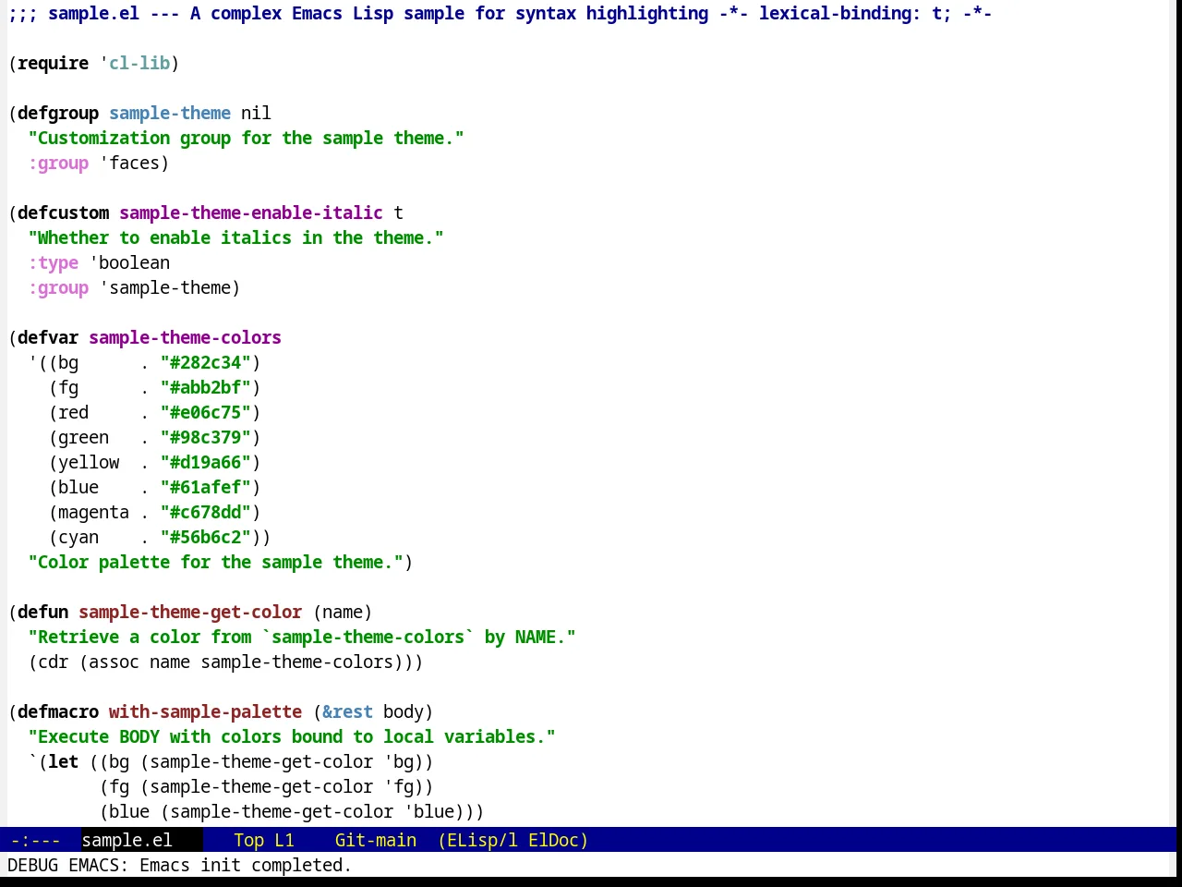
Task: Click the -:--- buffer status in mode line
Action: (35, 840)
